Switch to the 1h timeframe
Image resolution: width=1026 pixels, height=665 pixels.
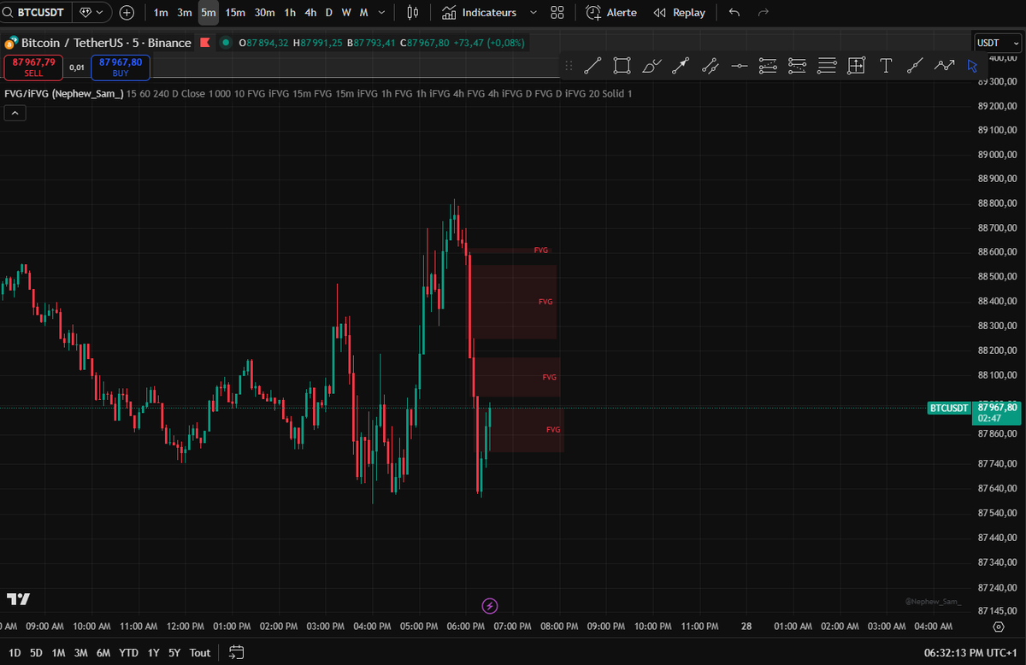[290, 13]
